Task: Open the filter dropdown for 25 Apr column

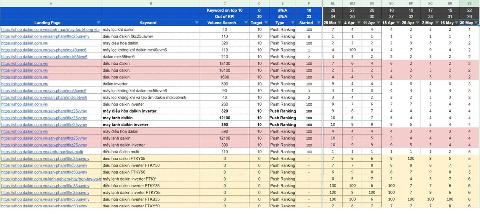Action: coord(418,23)
